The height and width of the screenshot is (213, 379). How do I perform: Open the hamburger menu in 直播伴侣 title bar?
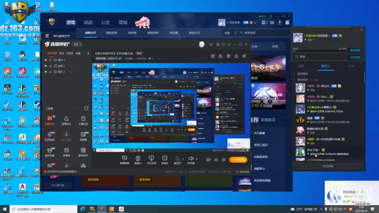(x=229, y=44)
